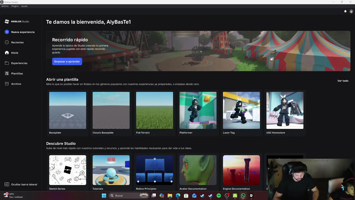Open Outlook mail from taskbar

pos(194,196)
